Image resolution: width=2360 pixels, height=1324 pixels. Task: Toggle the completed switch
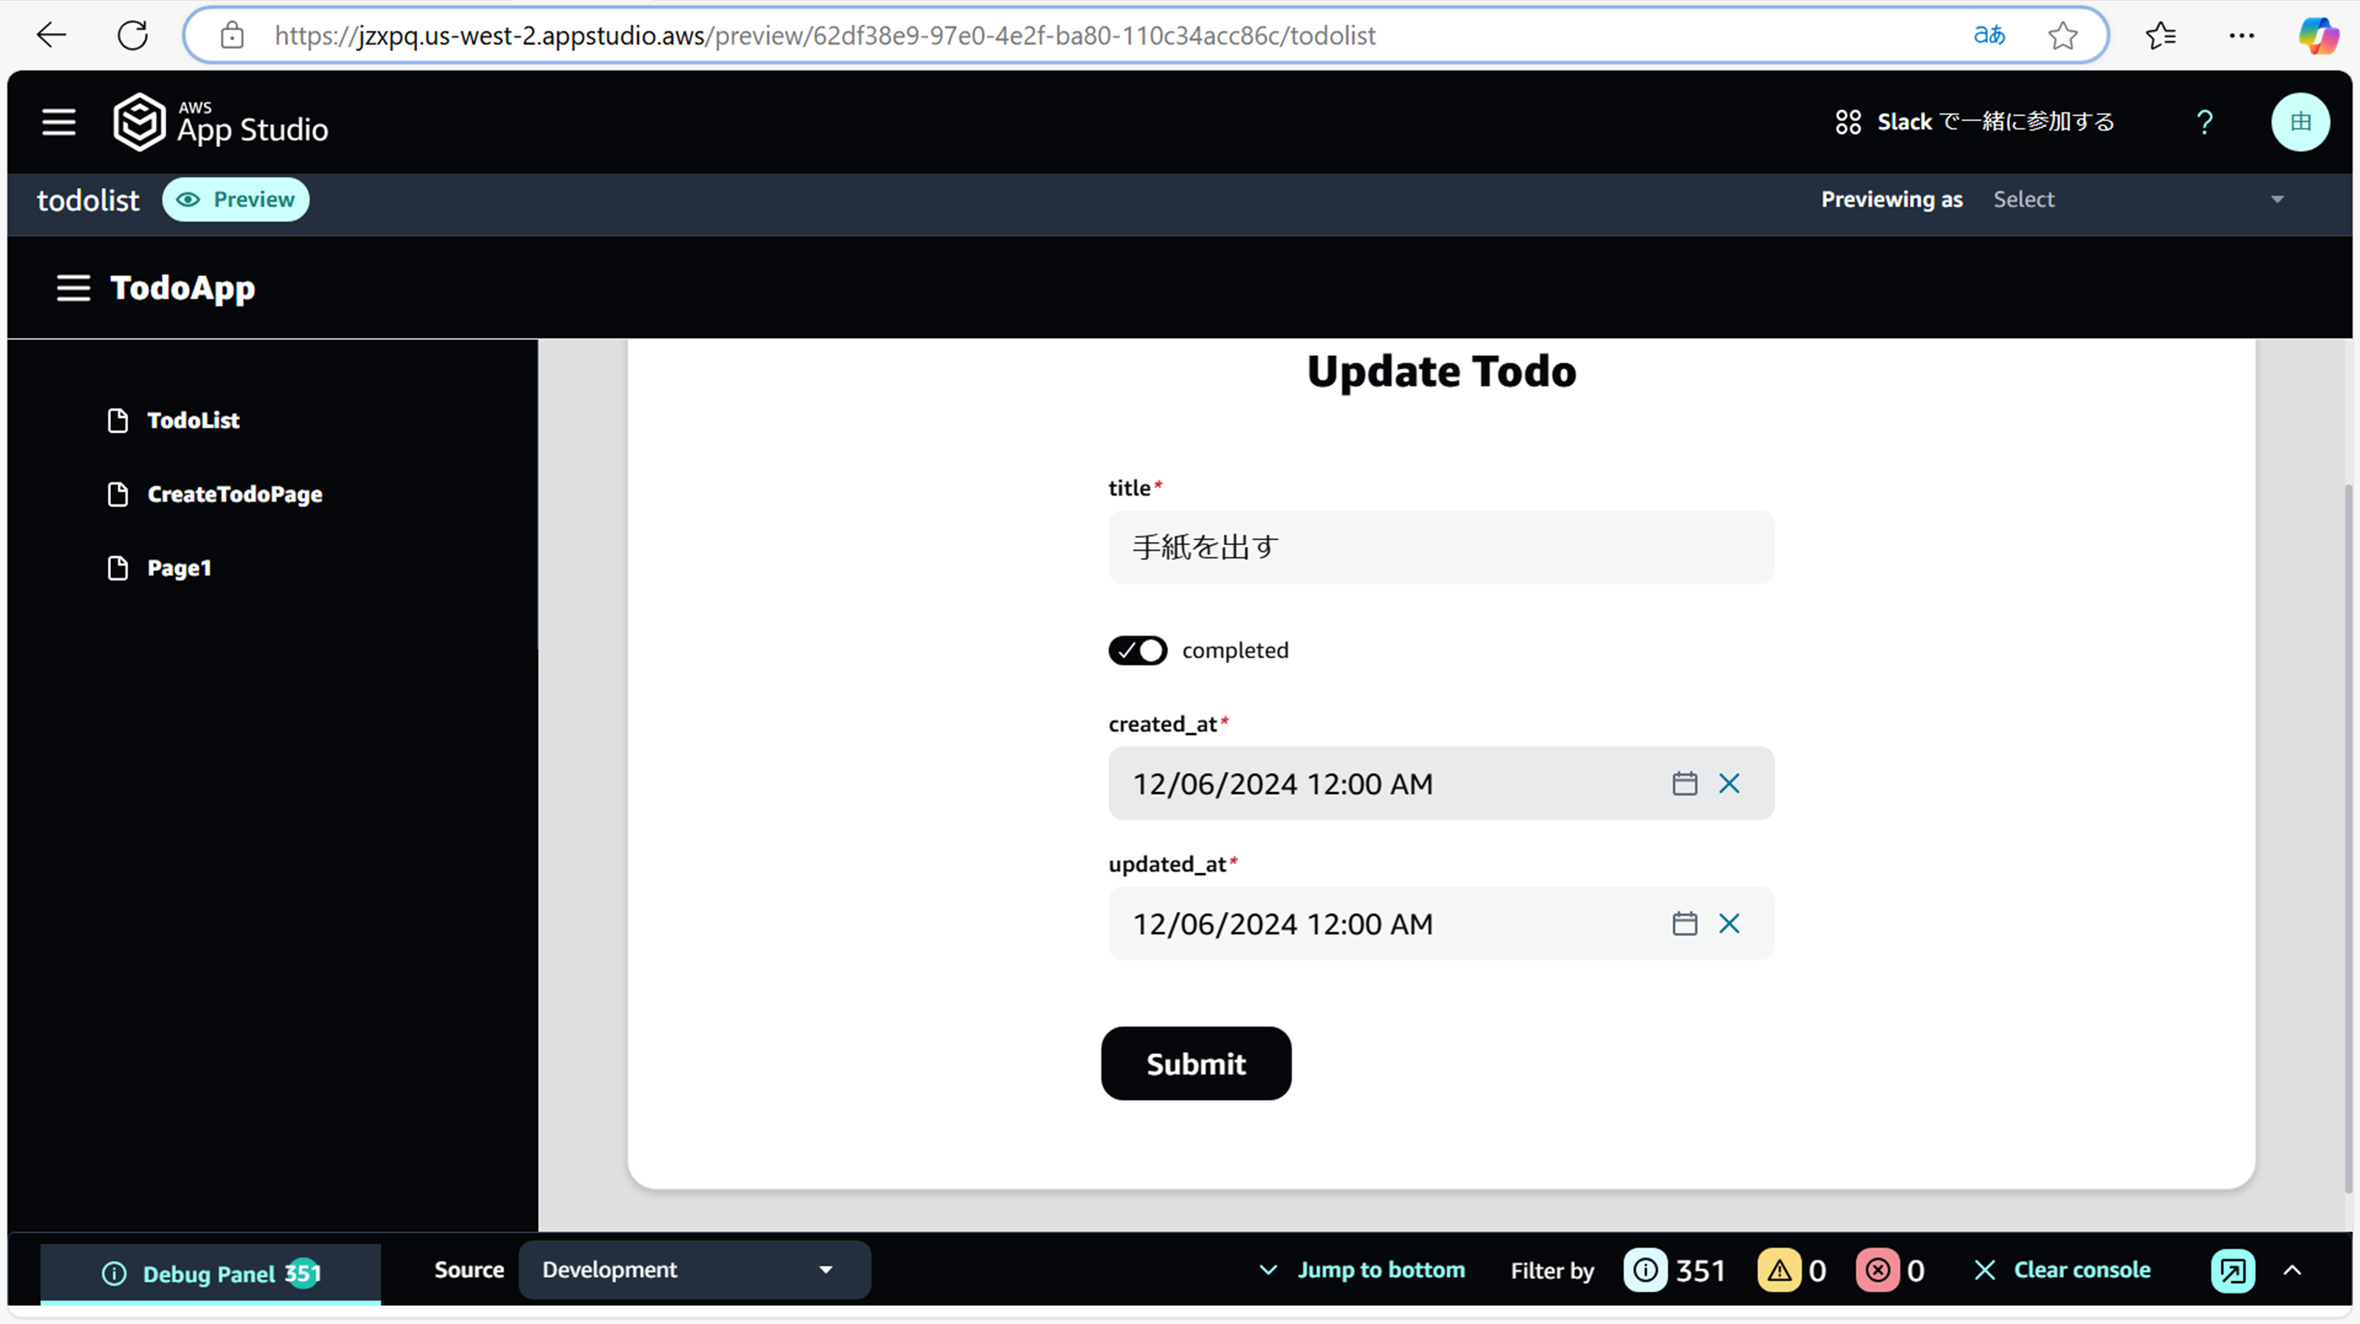coord(1137,651)
